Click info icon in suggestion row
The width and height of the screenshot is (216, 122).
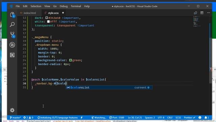pos(148,87)
